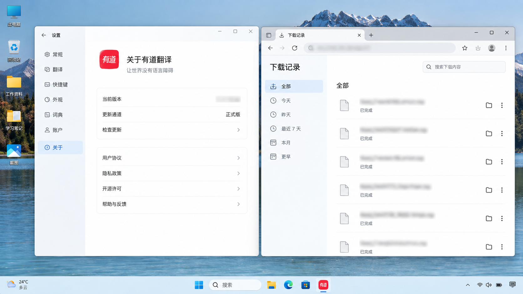Open 快捷键 settings section
The width and height of the screenshot is (523, 294).
pyautogui.click(x=60, y=84)
